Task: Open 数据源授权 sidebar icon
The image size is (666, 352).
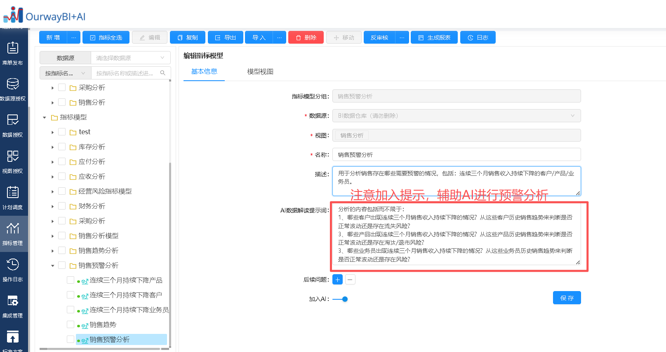Action: click(13, 89)
